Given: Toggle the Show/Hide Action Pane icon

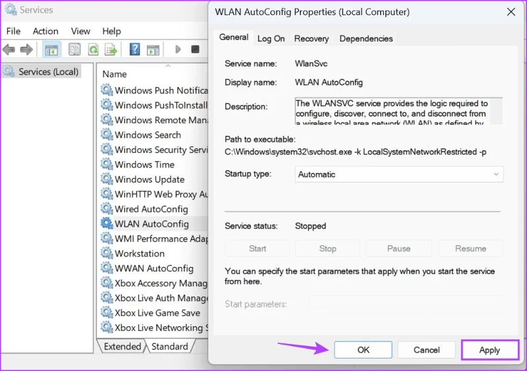Looking at the screenshot, I should pos(153,50).
